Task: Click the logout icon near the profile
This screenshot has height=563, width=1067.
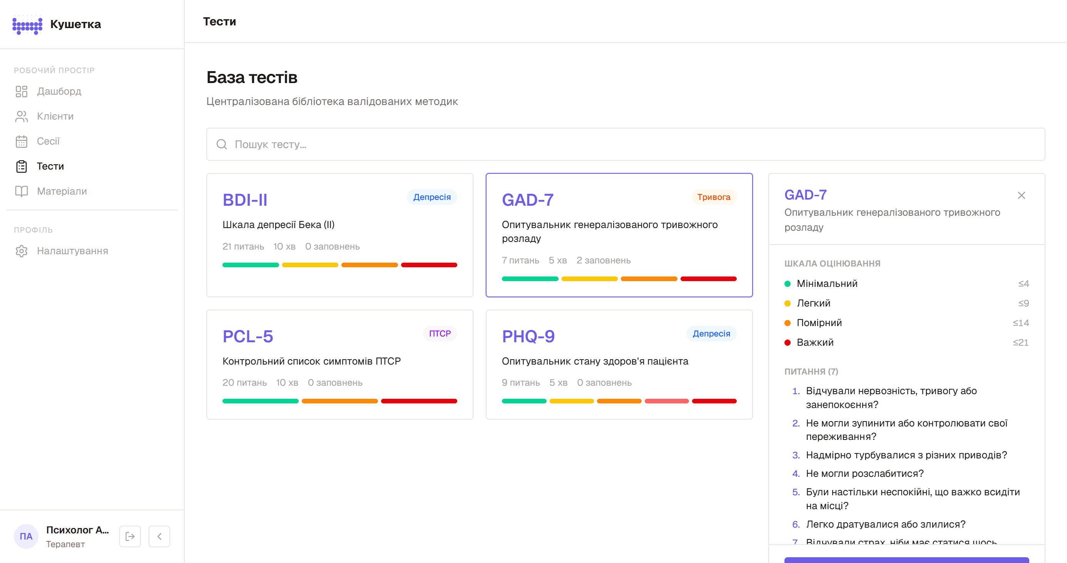Action: (x=130, y=536)
